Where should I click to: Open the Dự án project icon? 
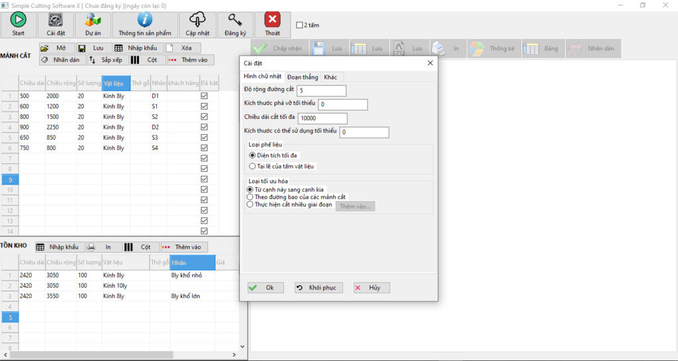(93, 20)
